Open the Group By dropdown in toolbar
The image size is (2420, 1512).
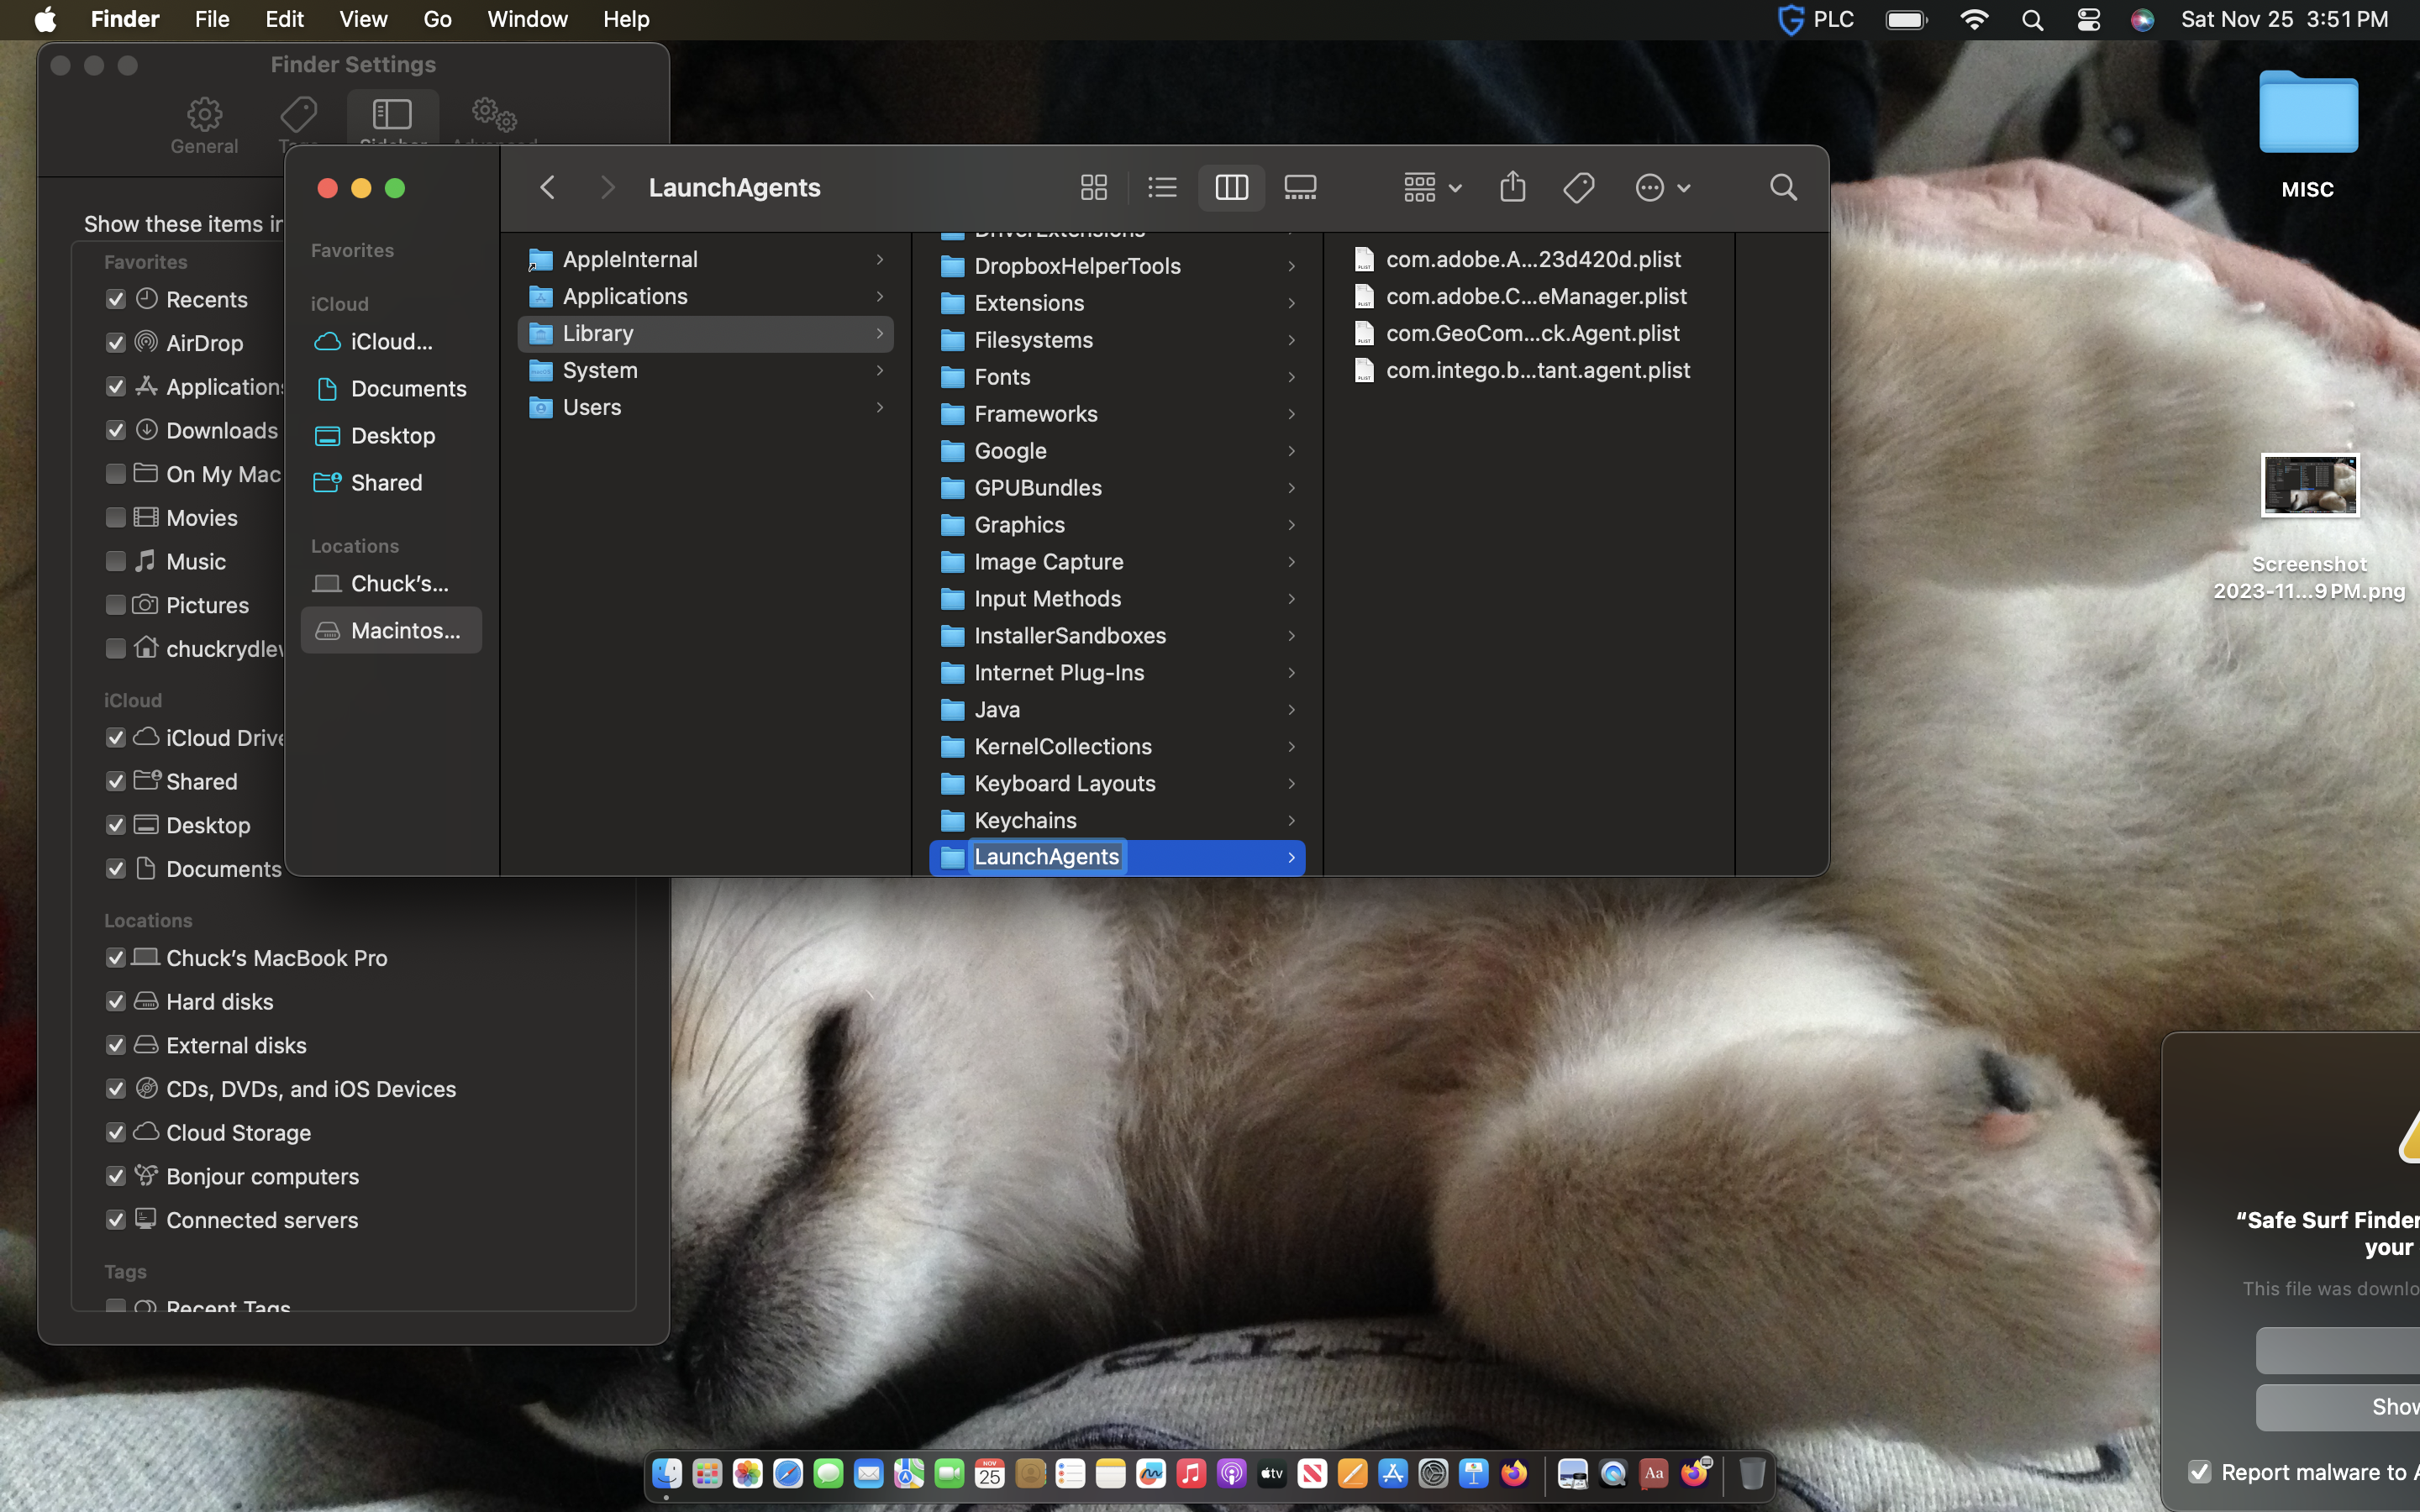pos(1432,187)
